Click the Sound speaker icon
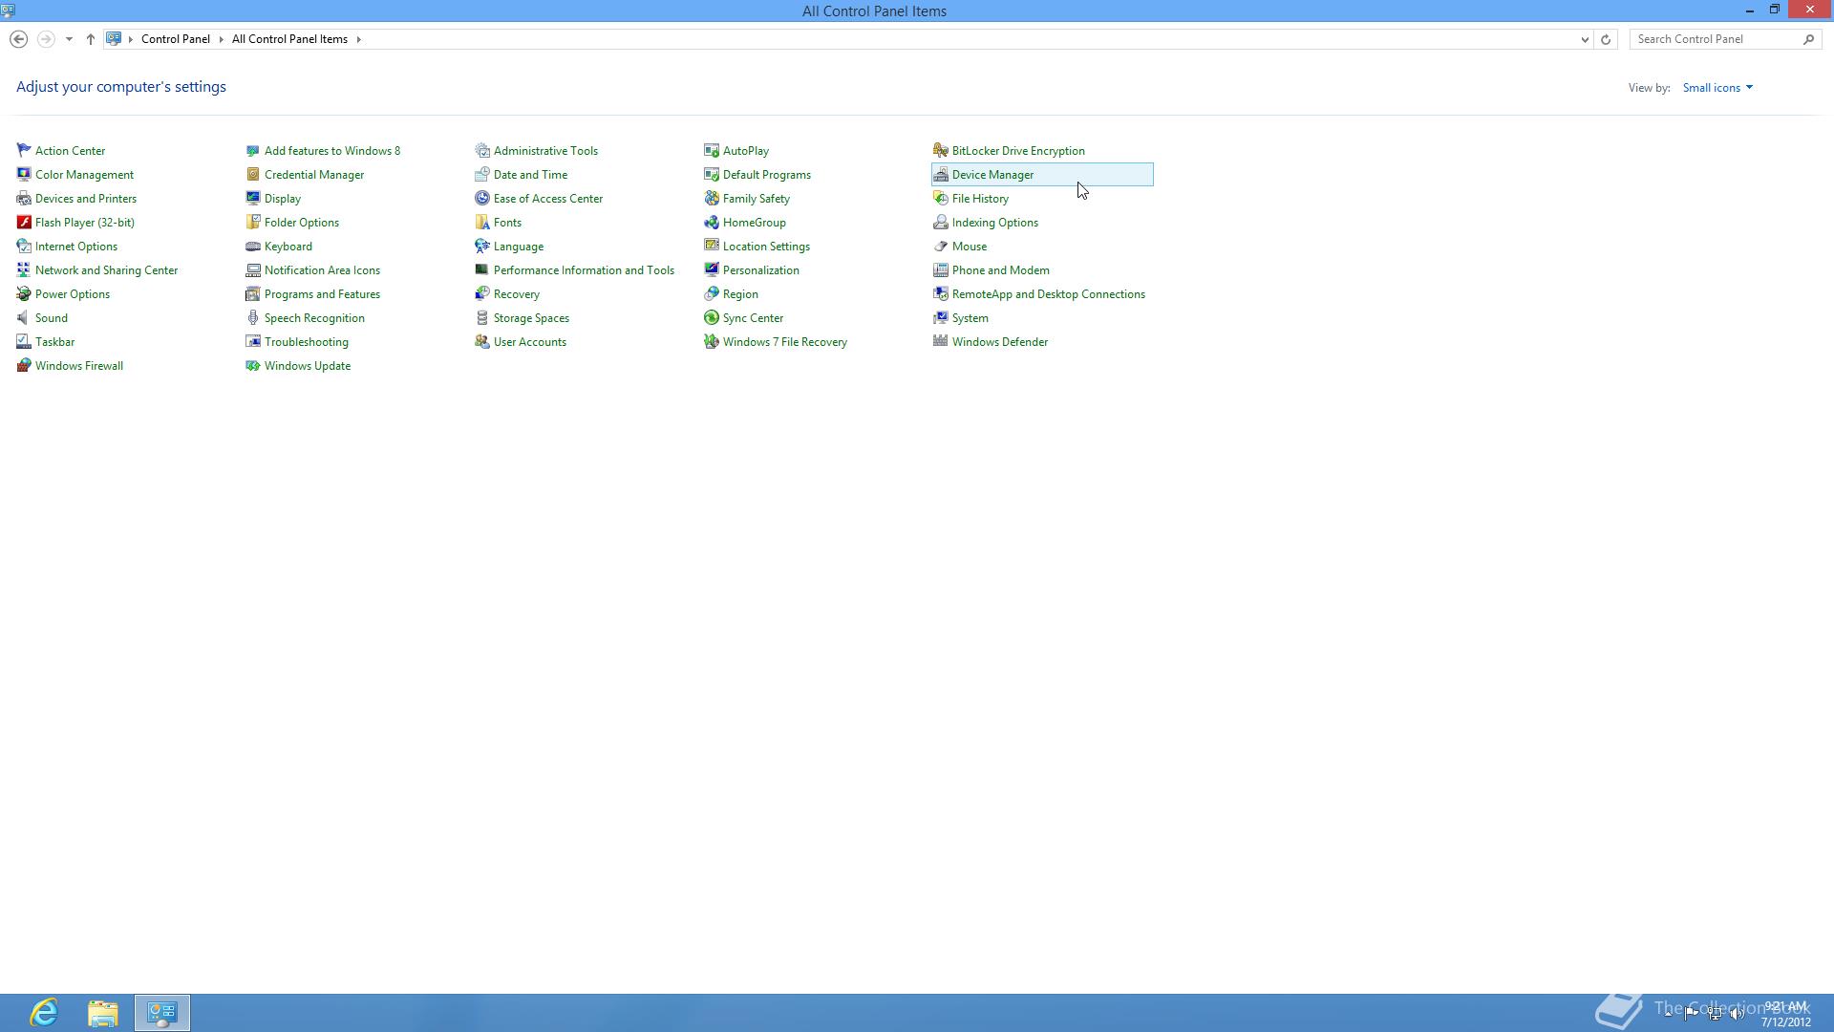 (x=24, y=318)
